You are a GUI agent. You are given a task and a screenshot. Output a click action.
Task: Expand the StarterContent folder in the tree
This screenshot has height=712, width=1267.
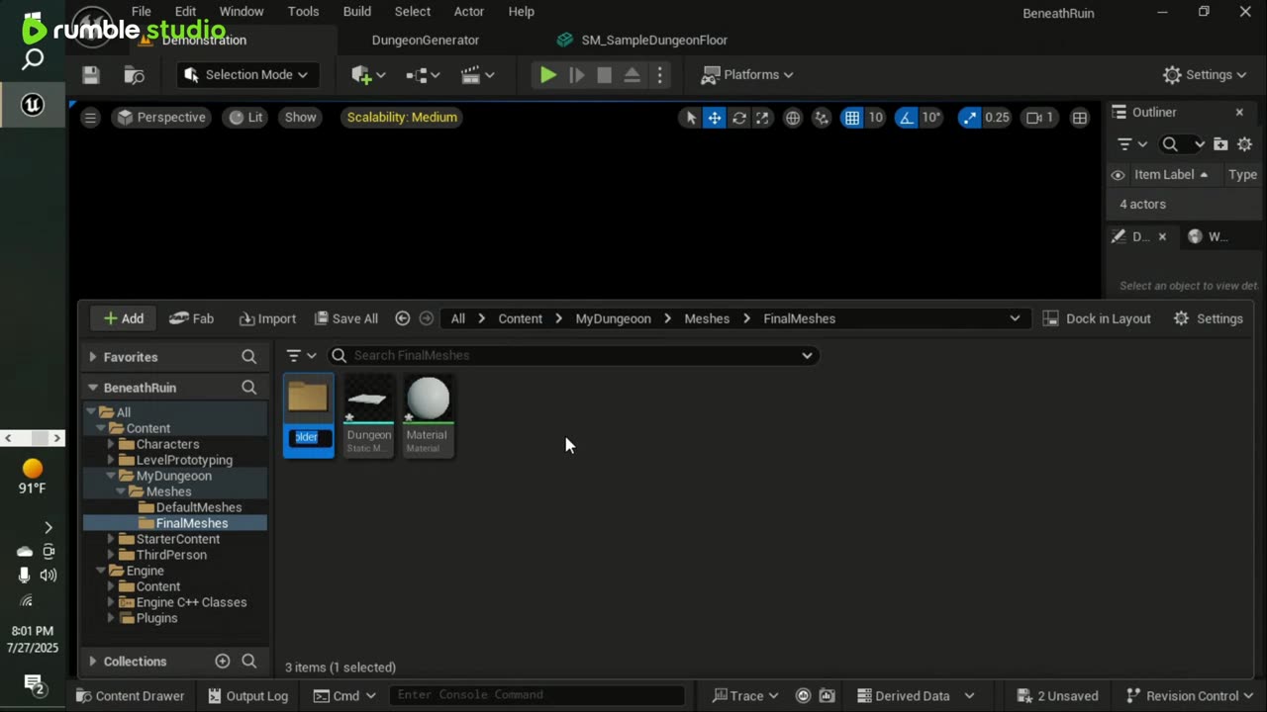[111, 540]
